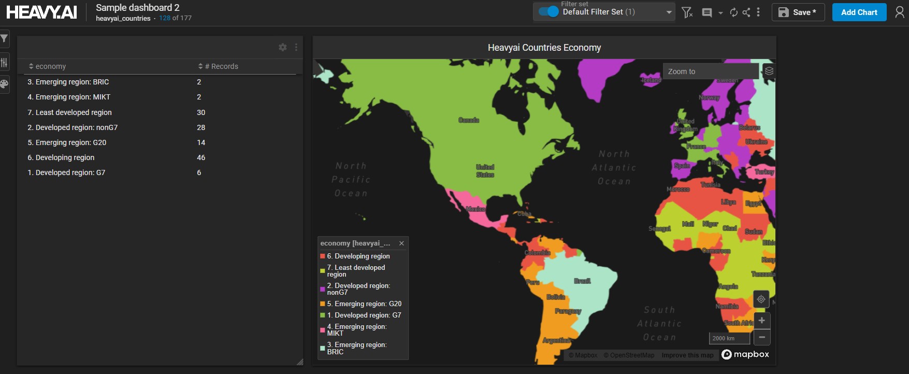Viewport: 909px width, 374px height.
Task: Select the '7. Least developed region' table row
Action: (x=160, y=112)
